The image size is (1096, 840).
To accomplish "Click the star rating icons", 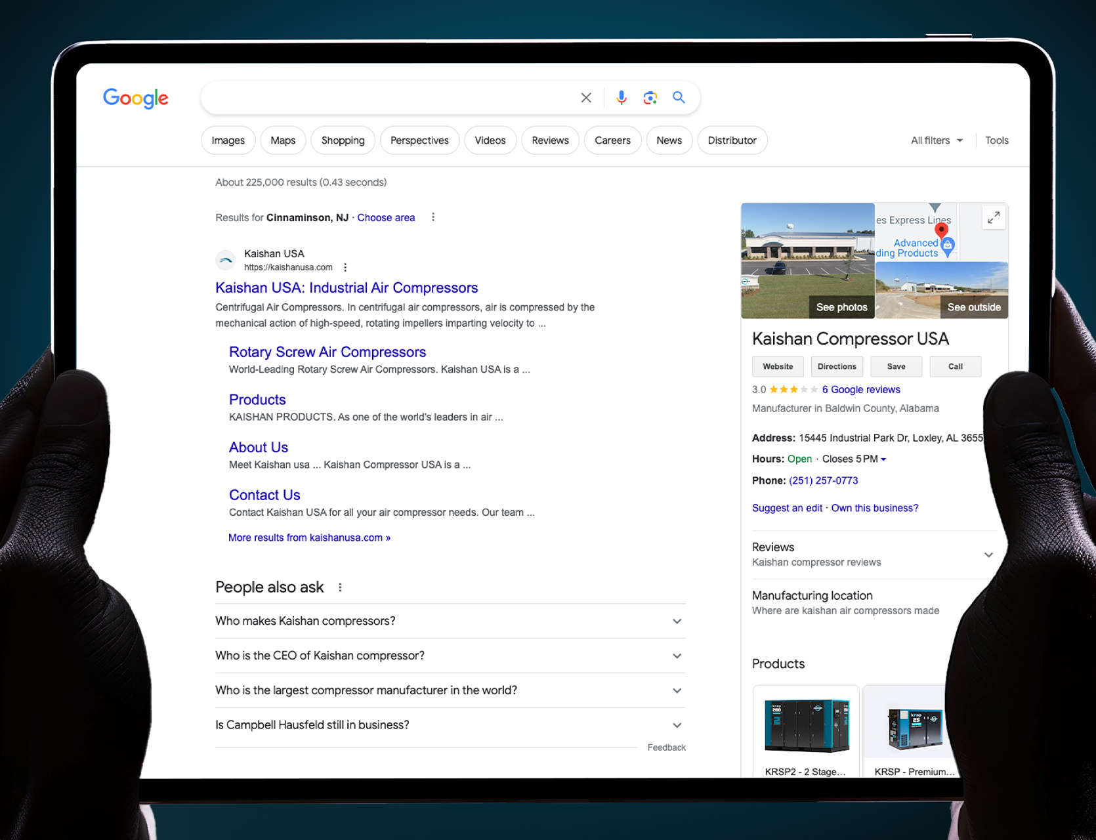I will pyautogui.click(x=793, y=390).
